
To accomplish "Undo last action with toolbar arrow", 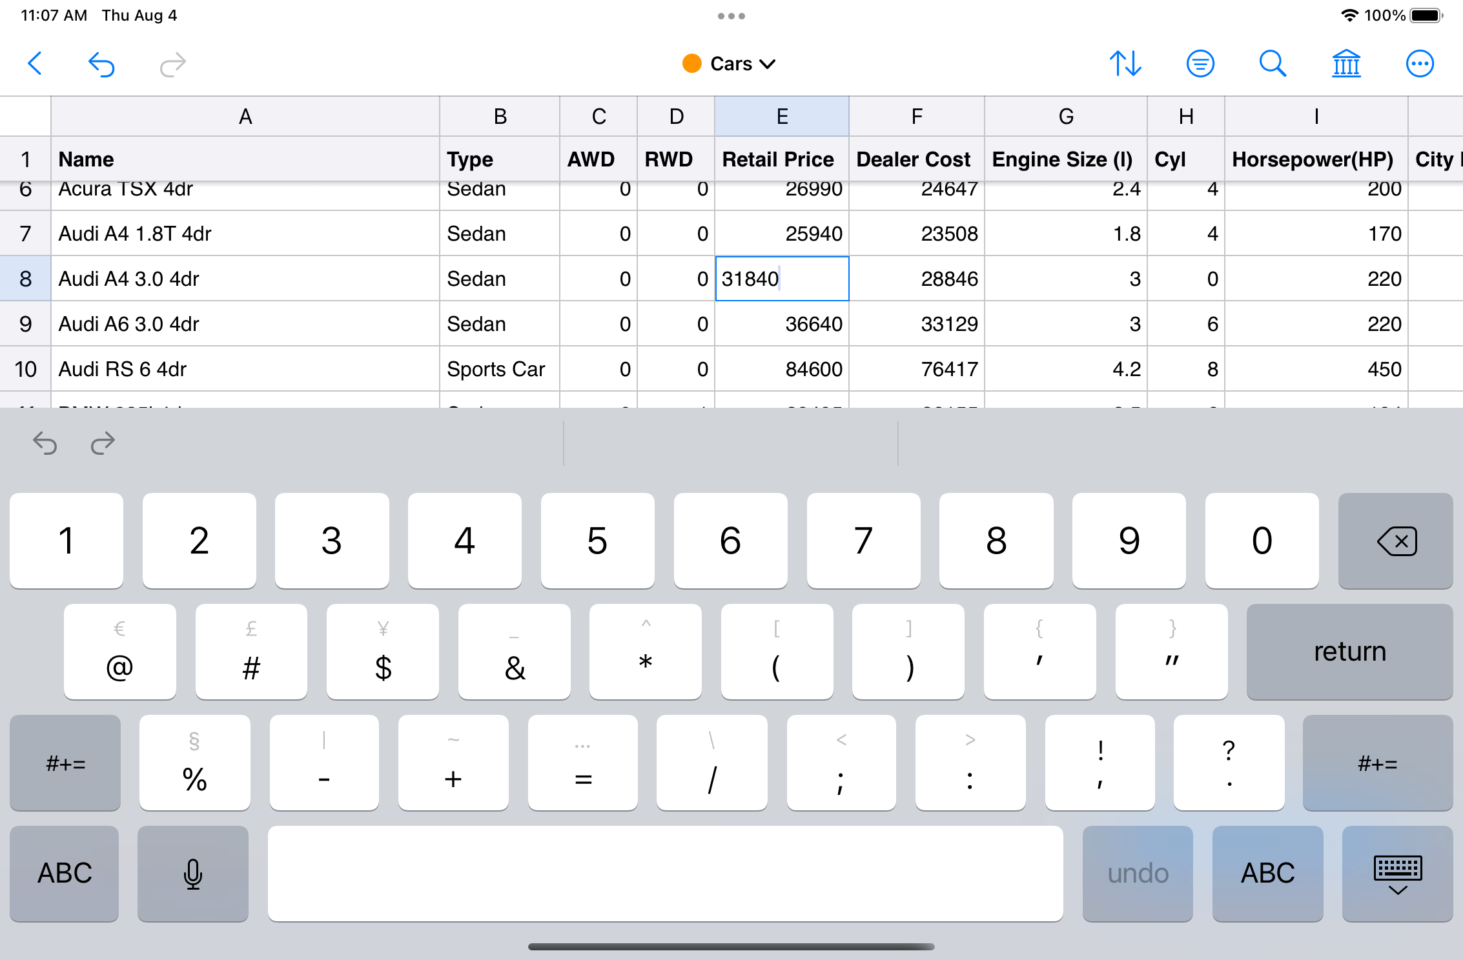I will point(101,64).
